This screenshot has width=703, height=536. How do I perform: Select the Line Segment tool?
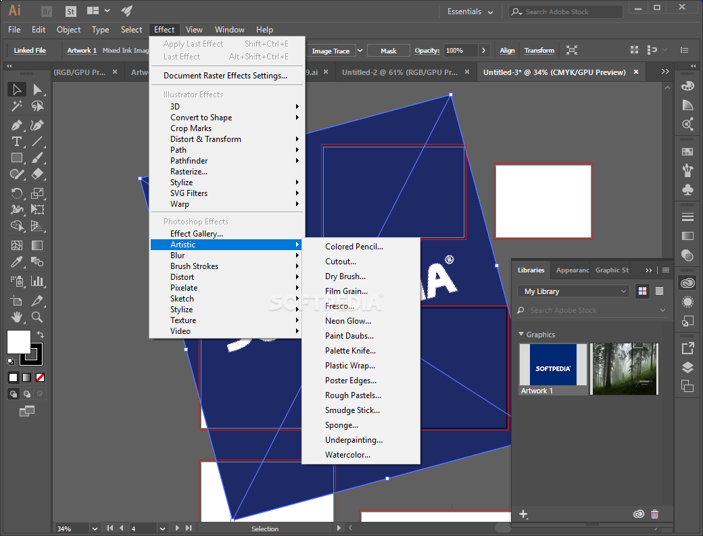(37, 142)
